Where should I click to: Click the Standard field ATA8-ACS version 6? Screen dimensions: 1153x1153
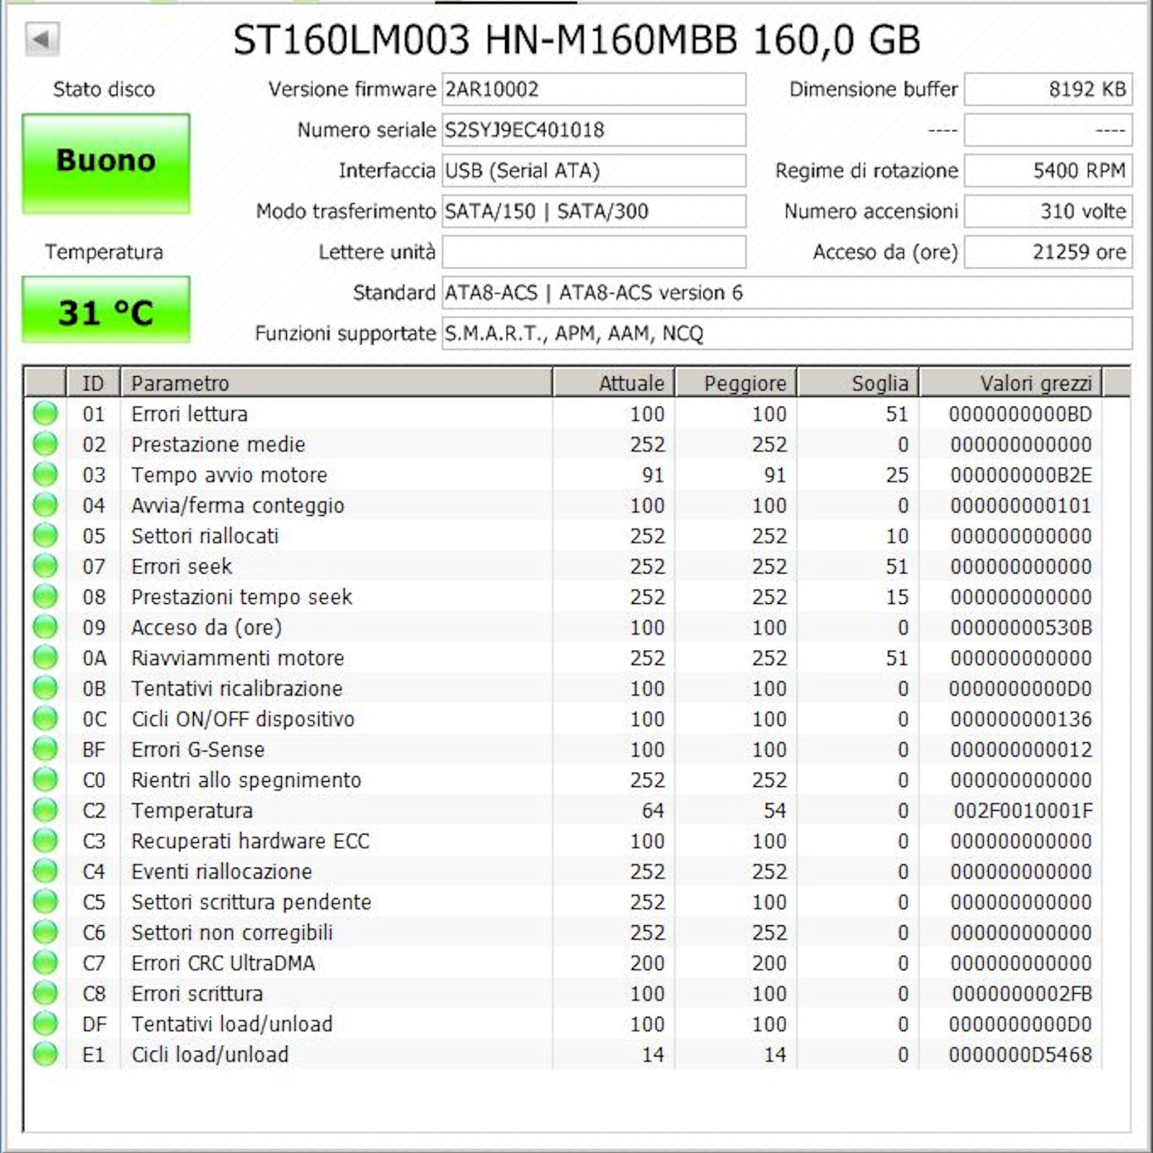787,293
